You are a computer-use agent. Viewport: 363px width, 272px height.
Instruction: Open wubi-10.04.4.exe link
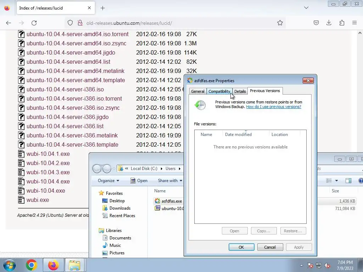click(48, 181)
